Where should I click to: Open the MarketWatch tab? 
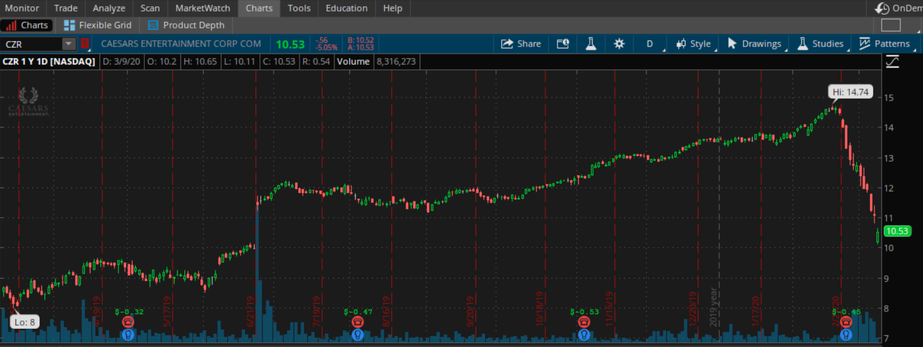tap(202, 8)
